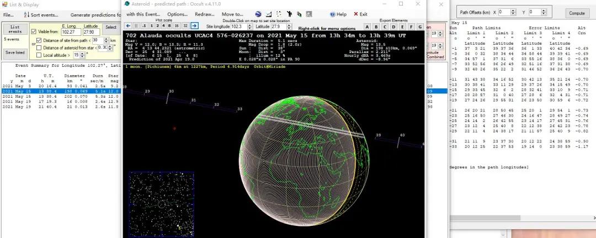
Task: Select the May 19 21 40.4 event row
Action: coord(61,107)
